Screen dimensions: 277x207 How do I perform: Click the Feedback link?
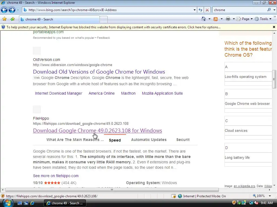click(x=104, y=38)
